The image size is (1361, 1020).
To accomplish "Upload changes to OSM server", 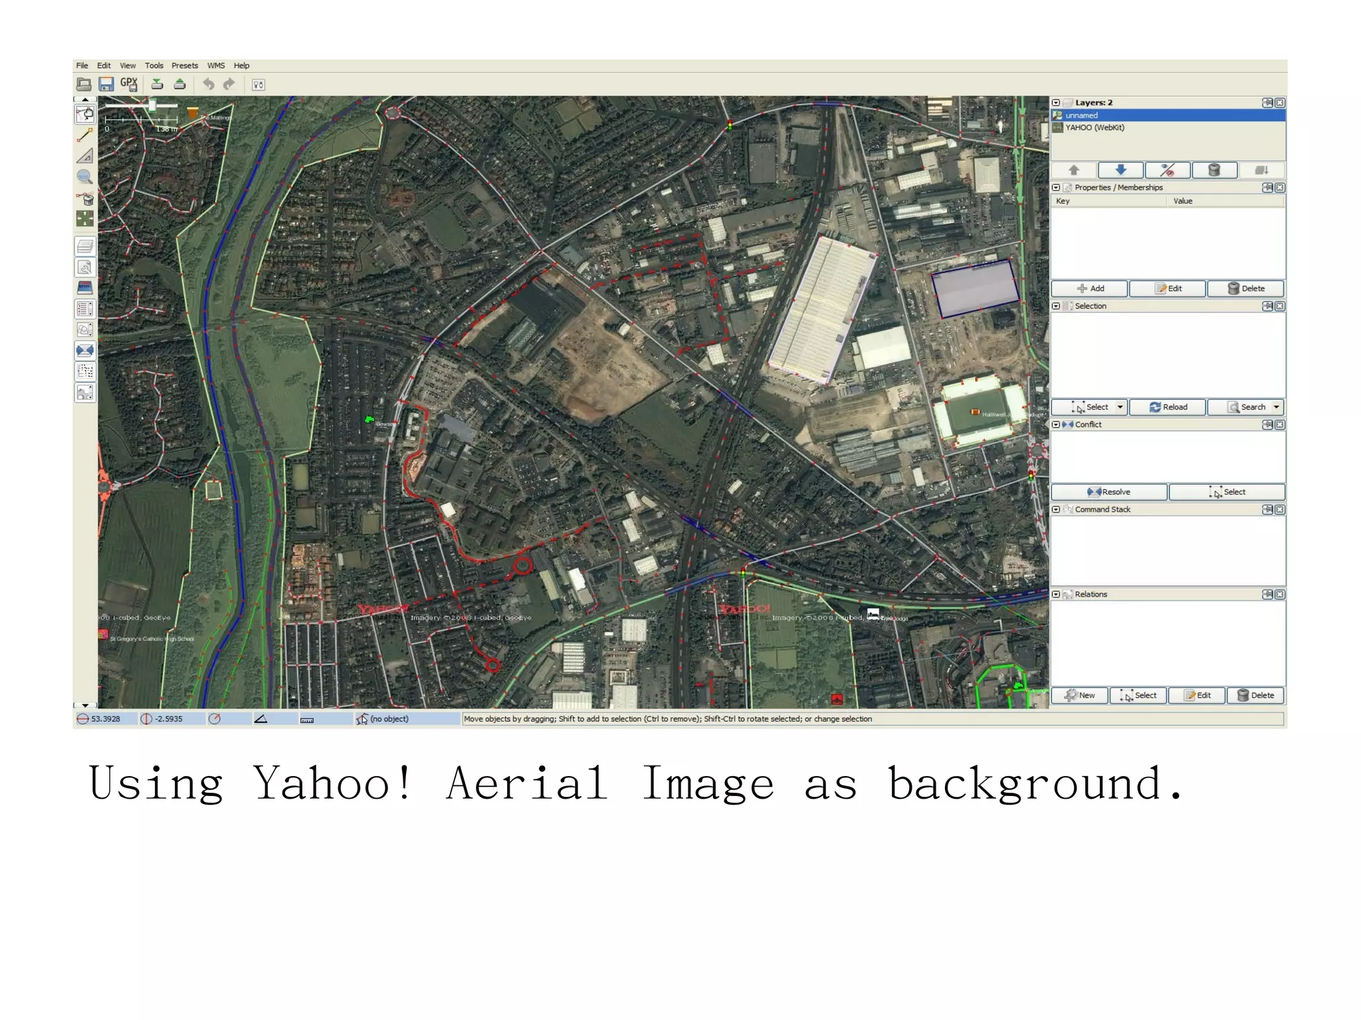I will pyautogui.click(x=179, y=84).
